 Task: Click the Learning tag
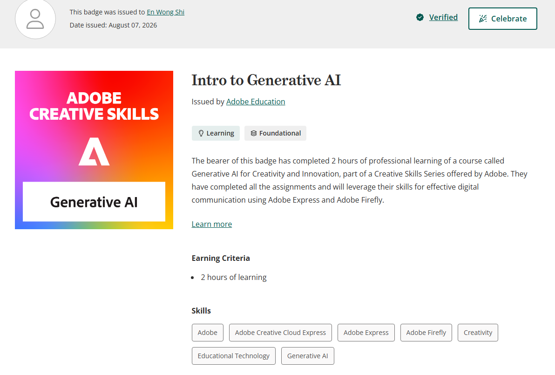tap(216, 133)
